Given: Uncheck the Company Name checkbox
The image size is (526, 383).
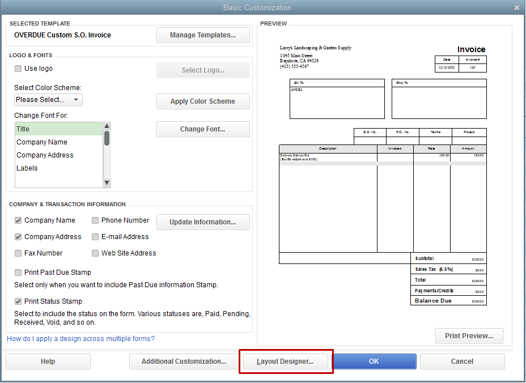Looking at the screenshot, I should 18,220.
